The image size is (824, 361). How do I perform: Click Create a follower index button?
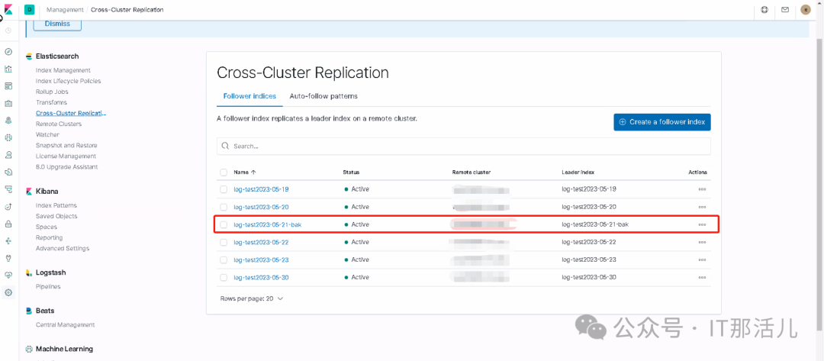point(662,122)
